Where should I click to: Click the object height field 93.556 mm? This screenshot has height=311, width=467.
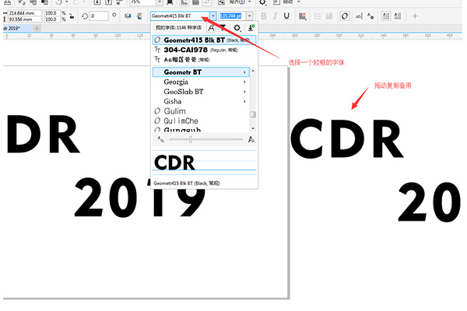coord(25,19)
